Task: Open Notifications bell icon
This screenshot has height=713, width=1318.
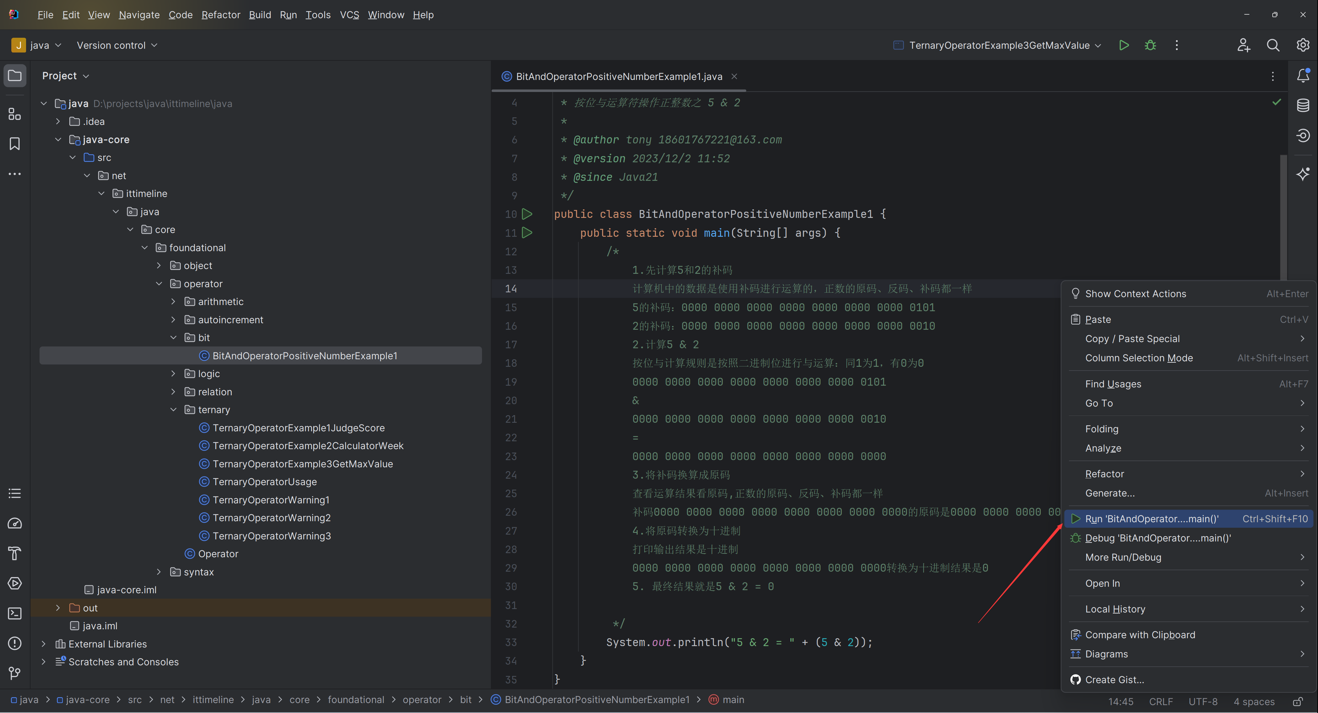Action: [1303, 76]
